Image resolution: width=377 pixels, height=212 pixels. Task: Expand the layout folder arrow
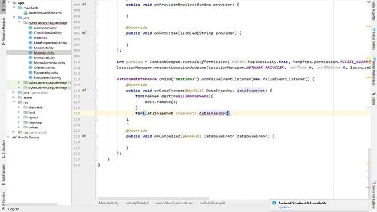pos(19,117)
